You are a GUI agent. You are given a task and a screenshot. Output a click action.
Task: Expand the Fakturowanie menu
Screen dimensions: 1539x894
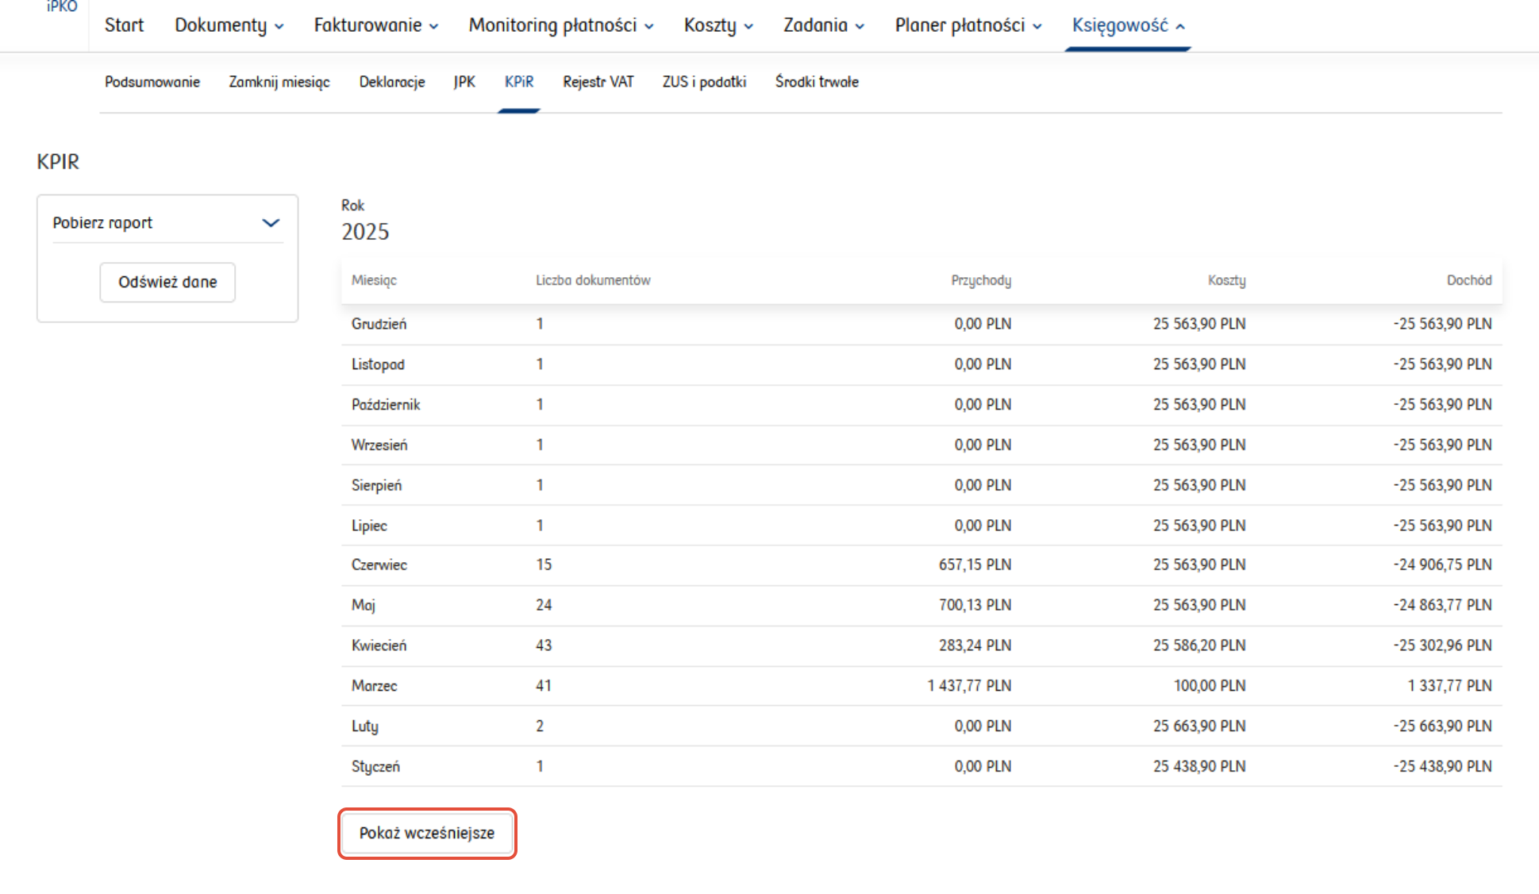pos(375,25)
